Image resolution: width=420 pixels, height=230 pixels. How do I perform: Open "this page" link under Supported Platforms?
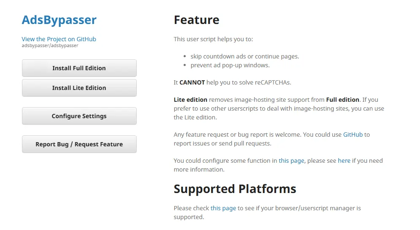223,208
